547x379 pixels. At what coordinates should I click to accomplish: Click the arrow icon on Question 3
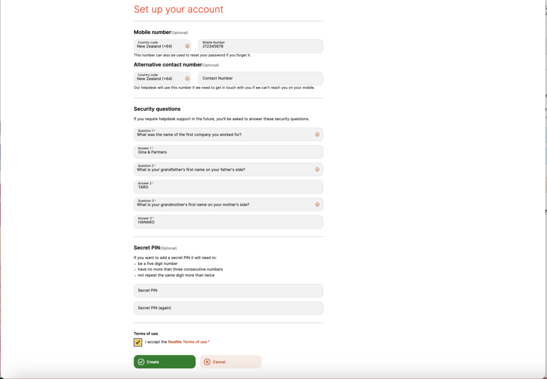point(317,204)
